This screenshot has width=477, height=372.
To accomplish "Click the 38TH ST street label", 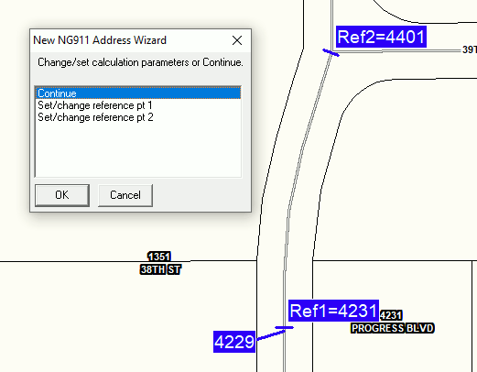I will 160,269.
